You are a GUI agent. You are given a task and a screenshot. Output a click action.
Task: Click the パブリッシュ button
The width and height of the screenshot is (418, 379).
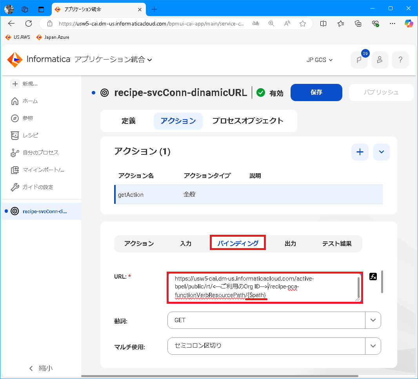[381, 92]
